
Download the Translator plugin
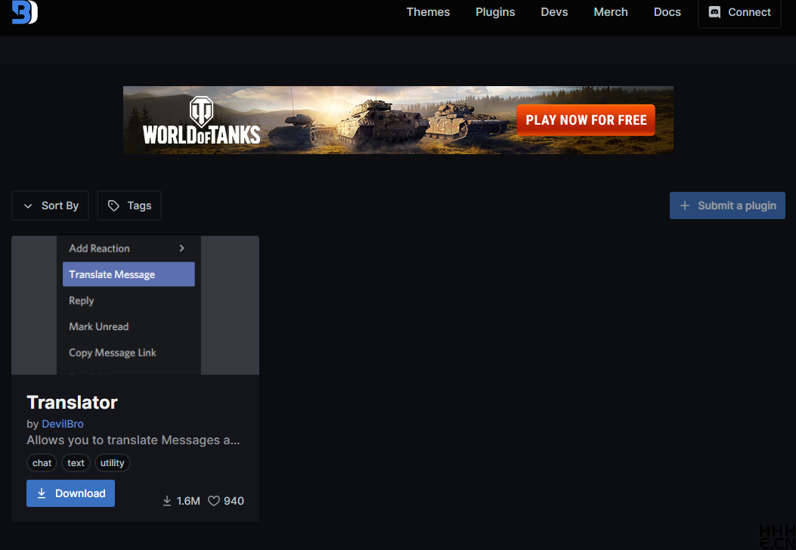pyautogui.click(x=70, y=493)
